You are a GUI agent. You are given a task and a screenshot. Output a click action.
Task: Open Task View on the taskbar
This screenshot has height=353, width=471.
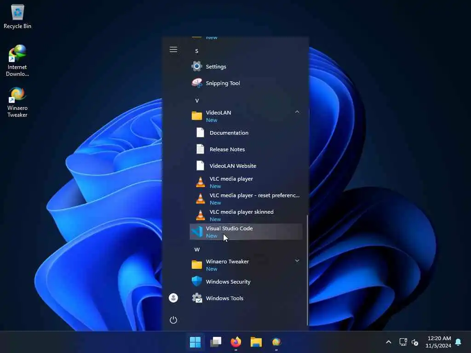click(216, 342)
